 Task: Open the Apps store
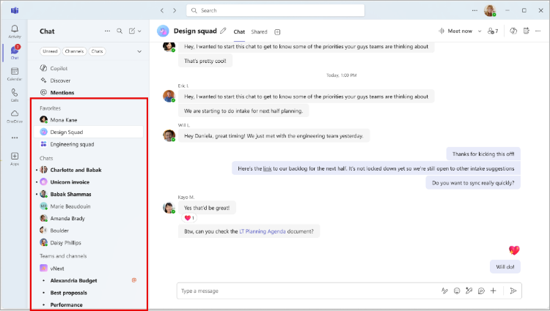pos(15,159)
